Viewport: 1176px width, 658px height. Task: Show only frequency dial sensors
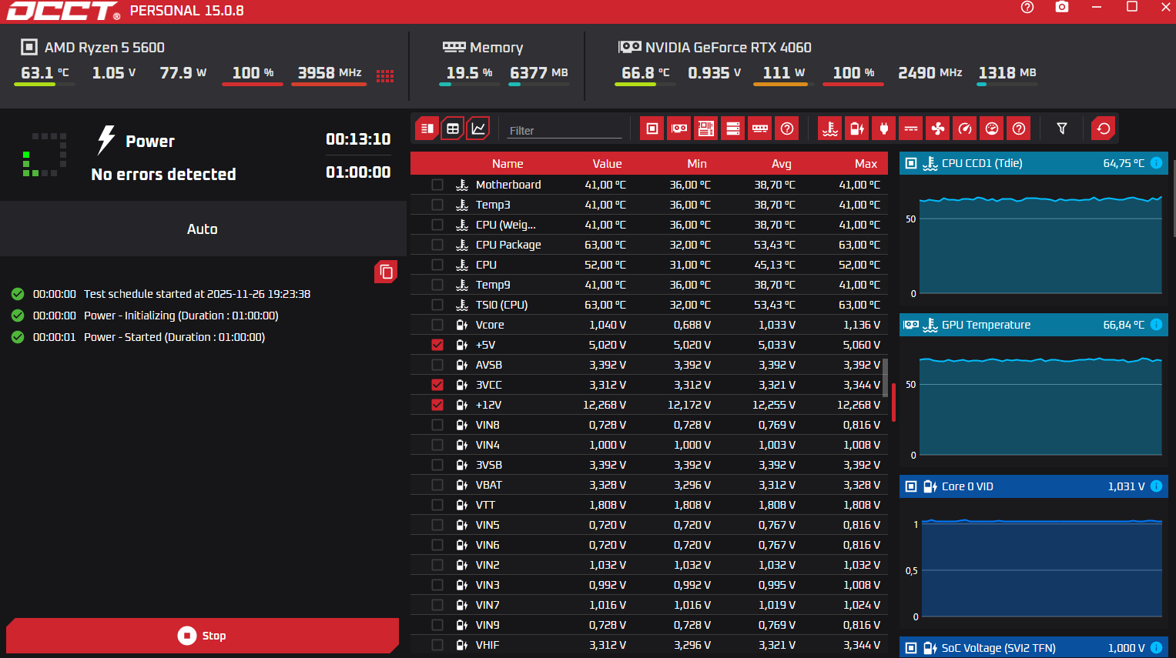coord(992,129)
